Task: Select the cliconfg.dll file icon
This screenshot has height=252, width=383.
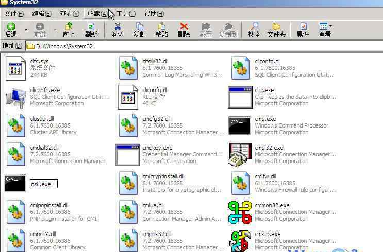Action: 241,68
